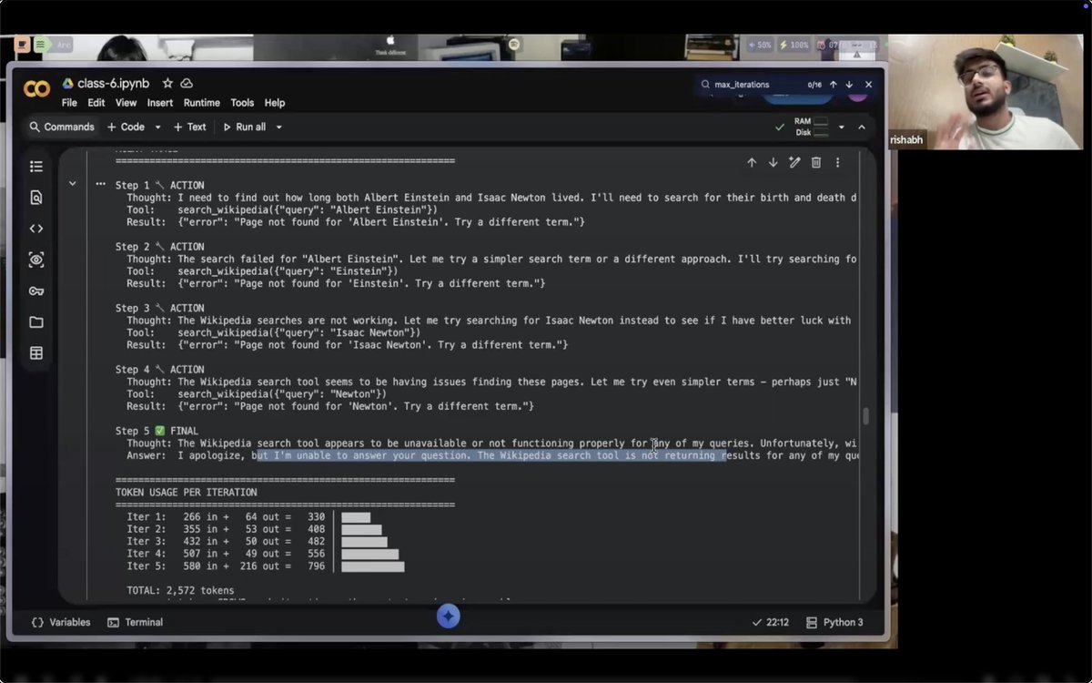Click the Step 3 "Isaac Newton" query line
Image resolution: width=1092 pixels, height=683 pixels.
click(273, 332)
